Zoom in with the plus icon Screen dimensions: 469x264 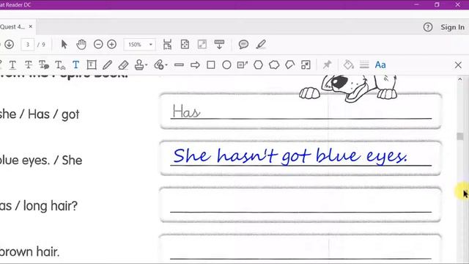click(112, 45)
